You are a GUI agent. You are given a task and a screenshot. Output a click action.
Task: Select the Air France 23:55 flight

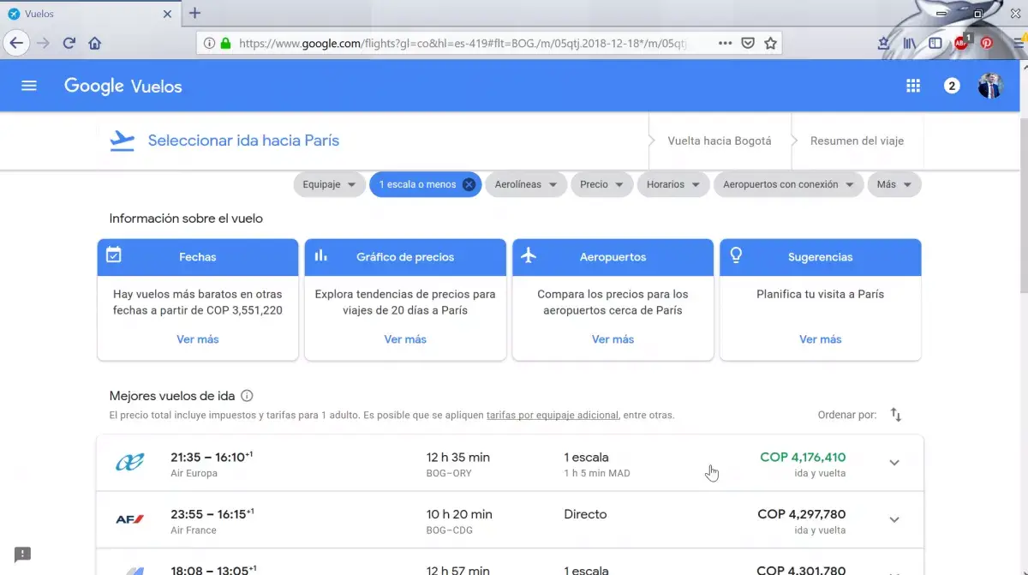pyautogui.click(x=510, y=520)
